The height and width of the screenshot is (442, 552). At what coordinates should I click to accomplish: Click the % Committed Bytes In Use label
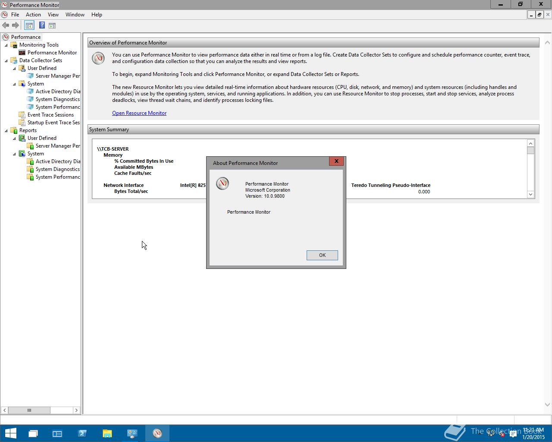point(144,161)
